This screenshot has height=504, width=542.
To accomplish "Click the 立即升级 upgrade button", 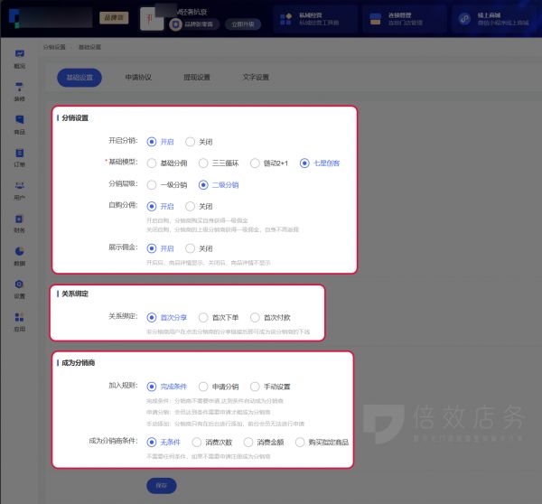I will click(238, 25).
